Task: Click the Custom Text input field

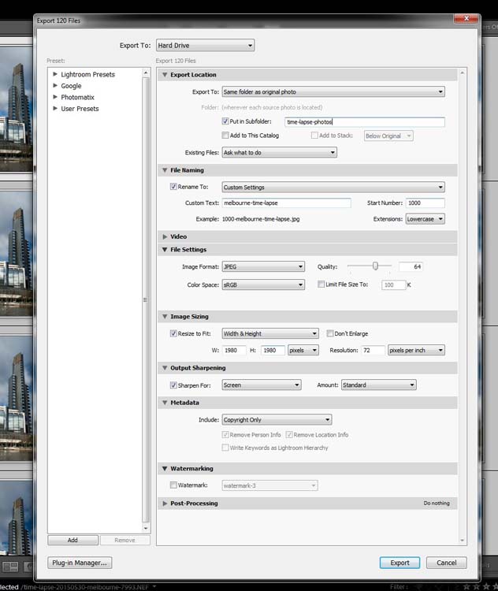Action: point(286,203)
